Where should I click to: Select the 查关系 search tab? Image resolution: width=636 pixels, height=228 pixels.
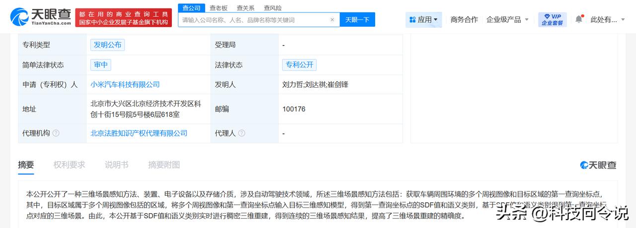[x=245, y=8]
